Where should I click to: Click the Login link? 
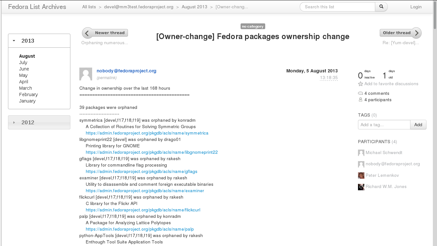coord(416,7)
